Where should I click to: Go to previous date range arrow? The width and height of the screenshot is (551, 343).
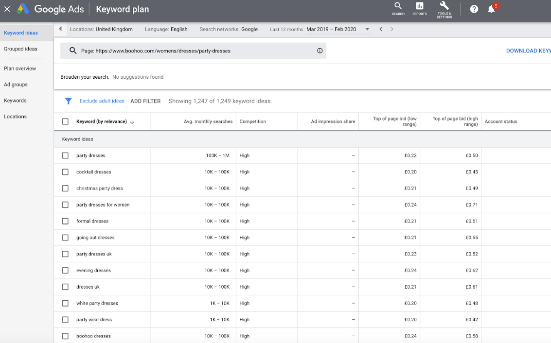(x=381, y=29)
